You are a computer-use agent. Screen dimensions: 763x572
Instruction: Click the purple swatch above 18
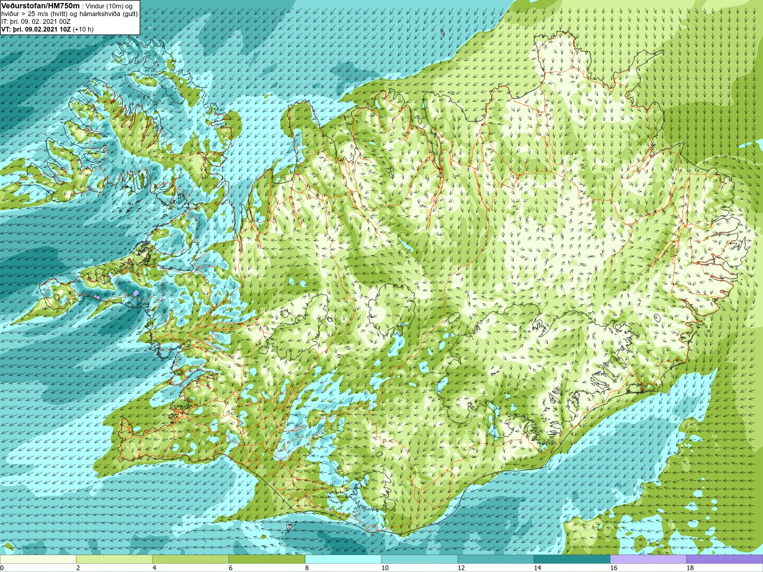[x=725, y=559]
